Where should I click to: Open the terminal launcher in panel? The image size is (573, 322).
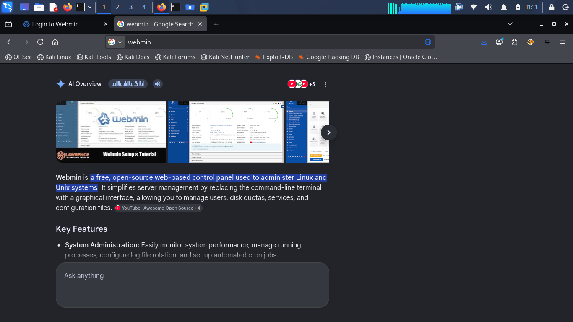[80, 7]
